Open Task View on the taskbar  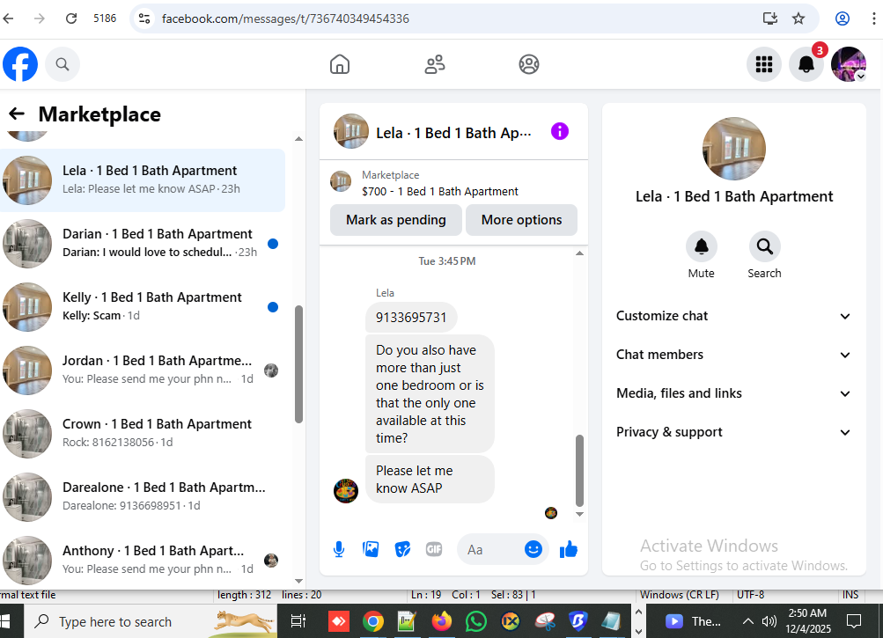(x=298, y=621)
